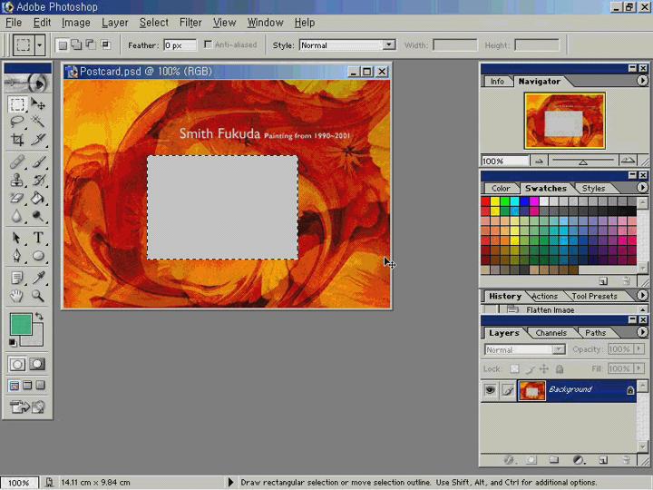Image resolution: width=653 pixels, height=490 pixels.
Task: Switch to Quick Mask mode
Action: [x=37, y=364]
